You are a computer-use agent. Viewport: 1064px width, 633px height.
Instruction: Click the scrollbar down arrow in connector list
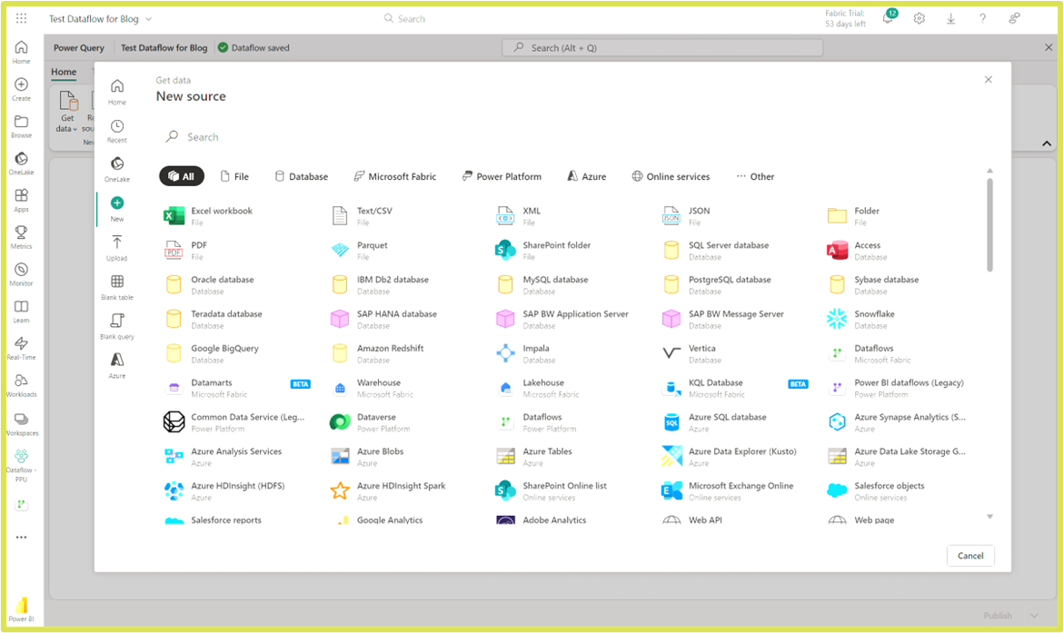[989, 517]
